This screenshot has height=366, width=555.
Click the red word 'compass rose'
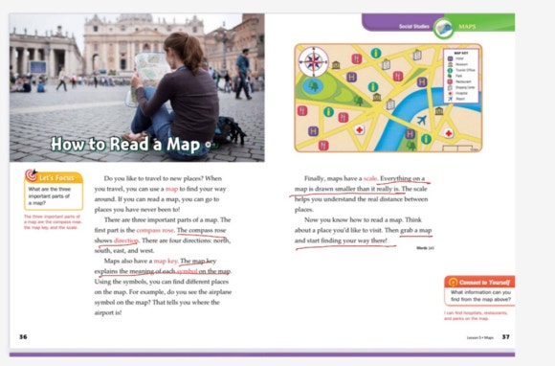(x=155, y=230)
